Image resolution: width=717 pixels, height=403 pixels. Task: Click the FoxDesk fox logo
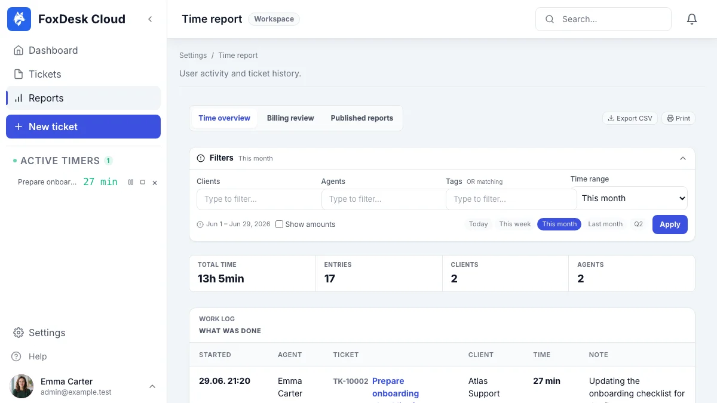click(x=19, y=19)
